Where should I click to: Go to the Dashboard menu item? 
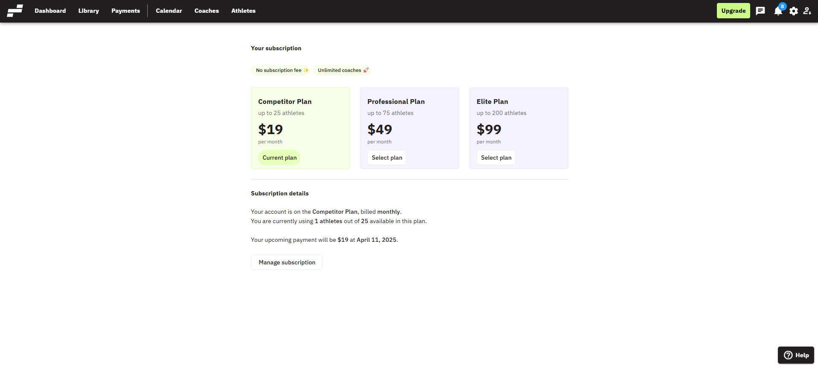(x=50, y=11)
